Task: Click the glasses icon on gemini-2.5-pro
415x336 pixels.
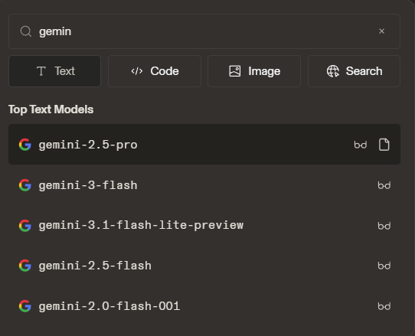Action: tap(361, 145)
